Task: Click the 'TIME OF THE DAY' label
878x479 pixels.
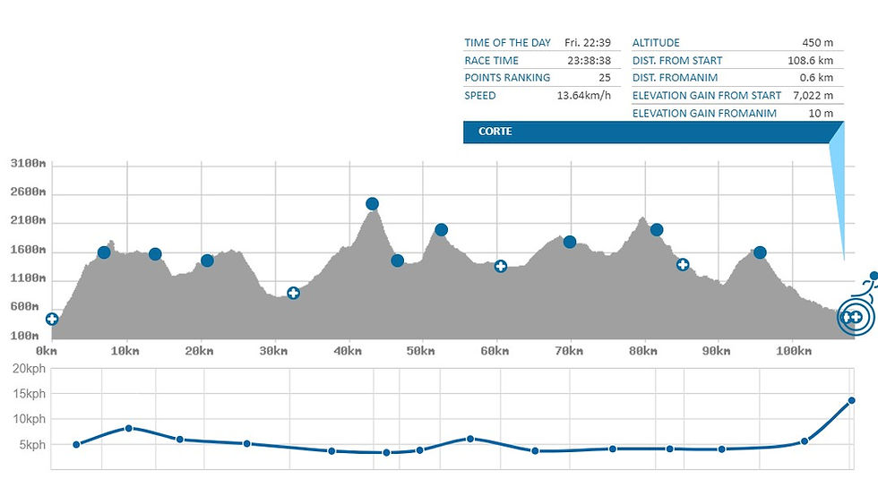Action: click(x=507, y=43)
